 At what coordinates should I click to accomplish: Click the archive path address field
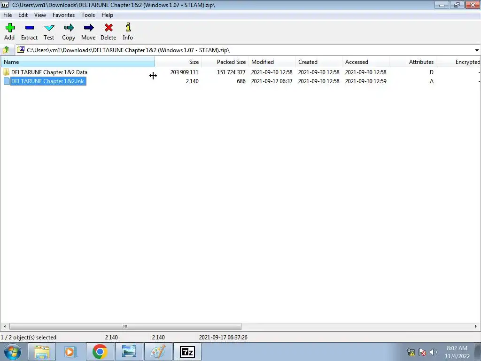pyautogui.click(x=244, y=50)
